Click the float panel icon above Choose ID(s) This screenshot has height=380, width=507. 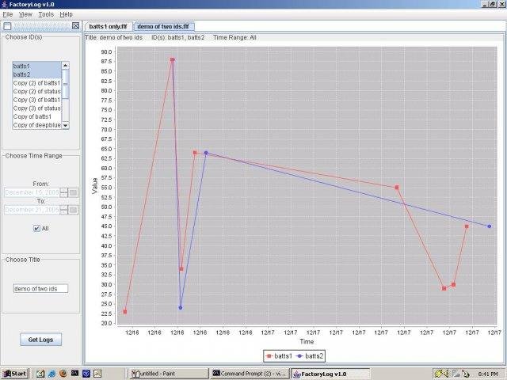click(7, 26)
